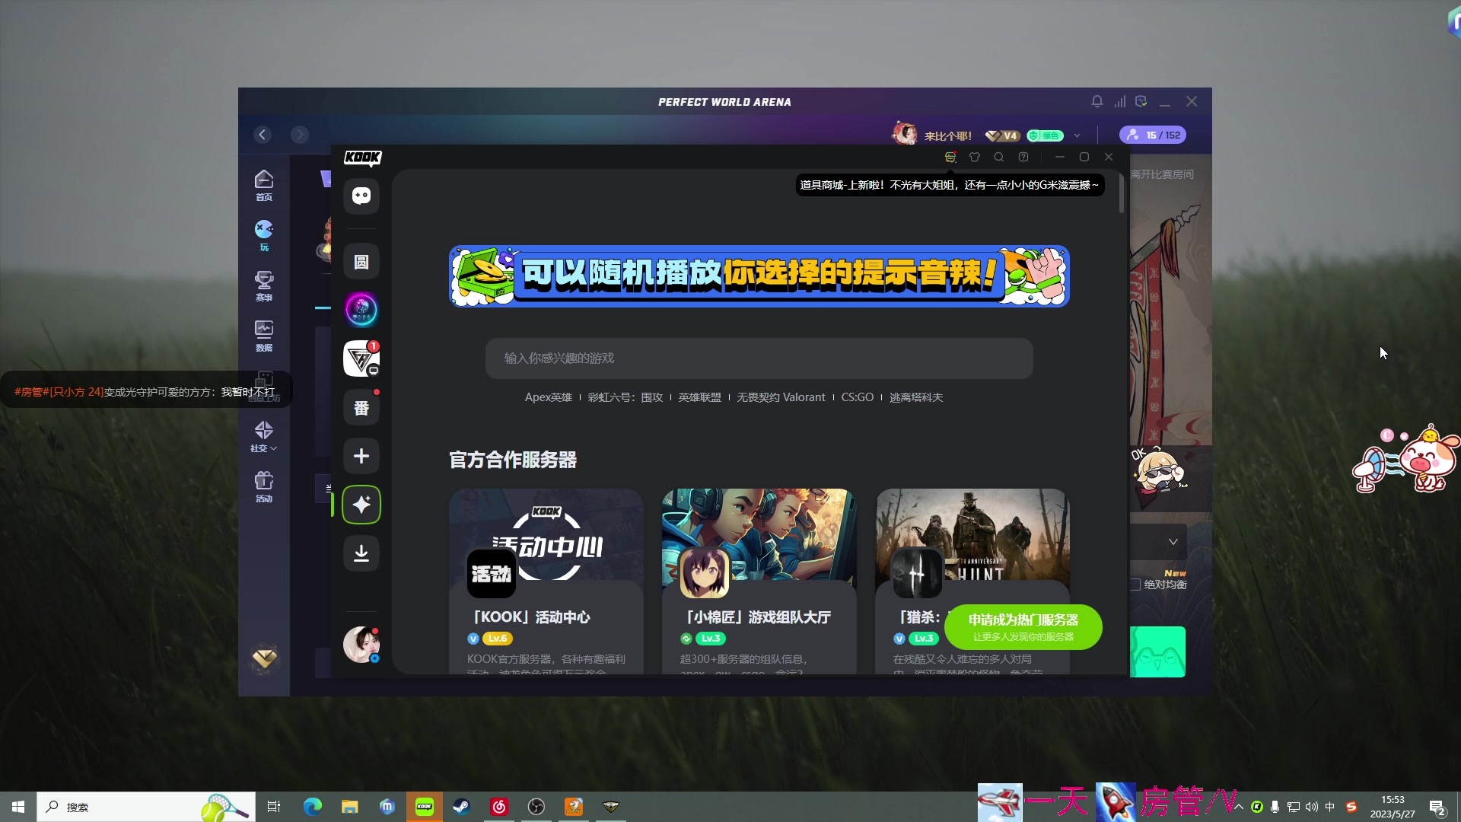Click the search magnifier in KOOK titlebar
The width and height of the screenshot is (1461, 822).
[999, 157]
